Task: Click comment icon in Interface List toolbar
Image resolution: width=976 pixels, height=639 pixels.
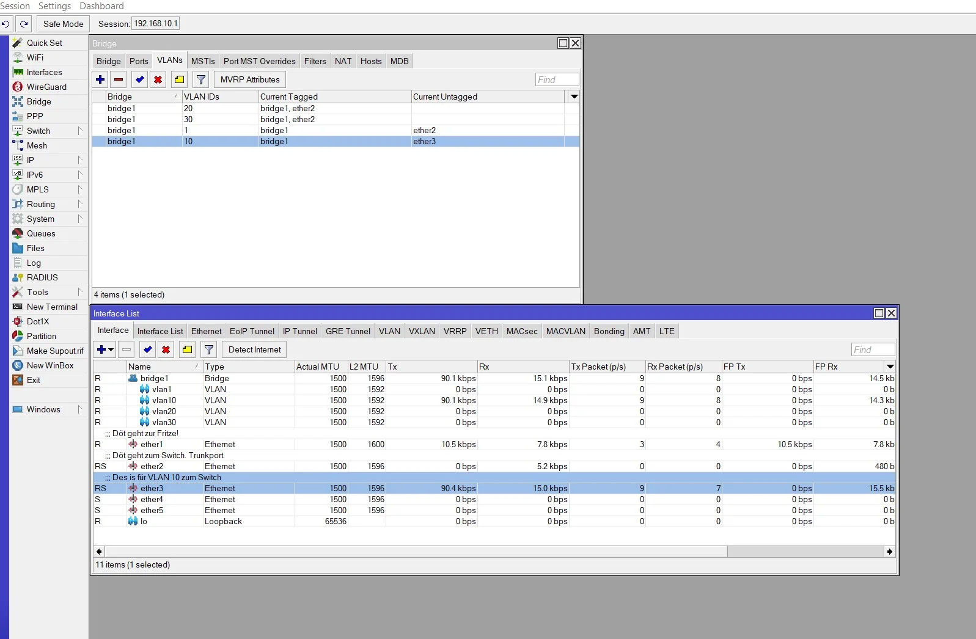Action: [x=187, y=349]
